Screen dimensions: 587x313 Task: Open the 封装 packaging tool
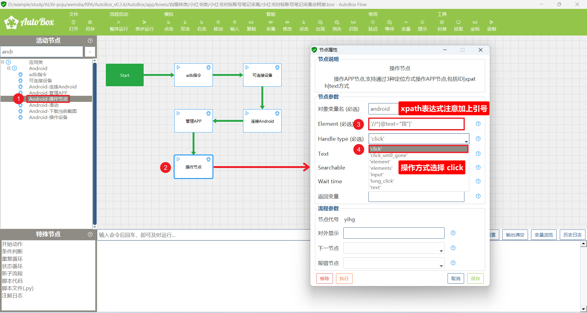pos(442,26)
